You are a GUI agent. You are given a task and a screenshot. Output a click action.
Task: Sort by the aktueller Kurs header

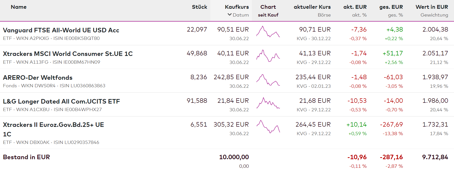[312, 7]
